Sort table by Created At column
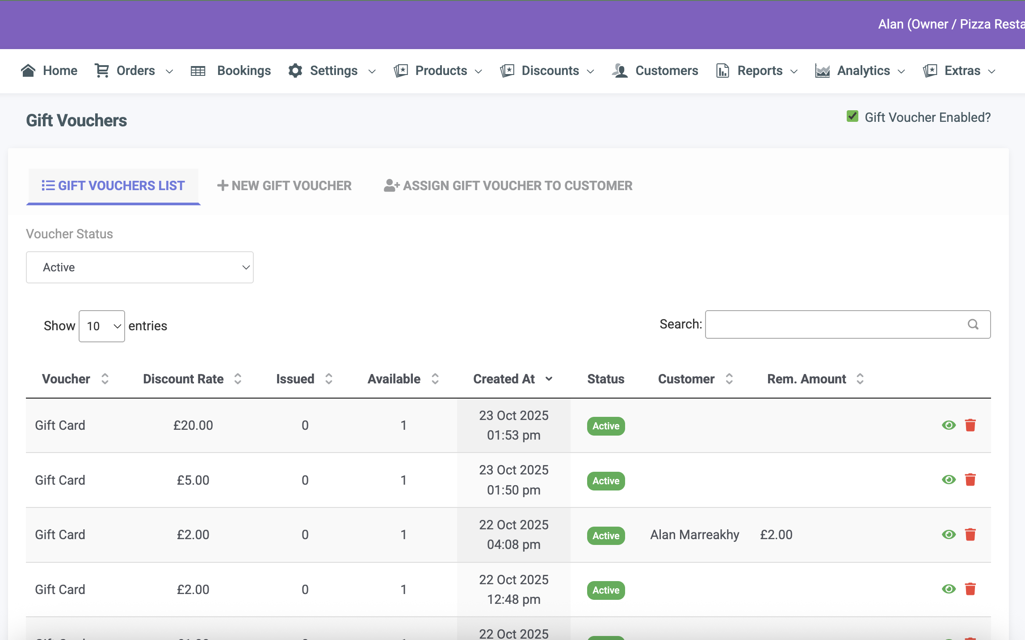Viewport: 1025px width, 640px height. pyautogui.click(x=512, y=379)
